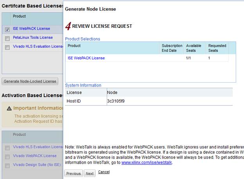
Task: Click the Previous button in dialog
Action: pos(74,174)
